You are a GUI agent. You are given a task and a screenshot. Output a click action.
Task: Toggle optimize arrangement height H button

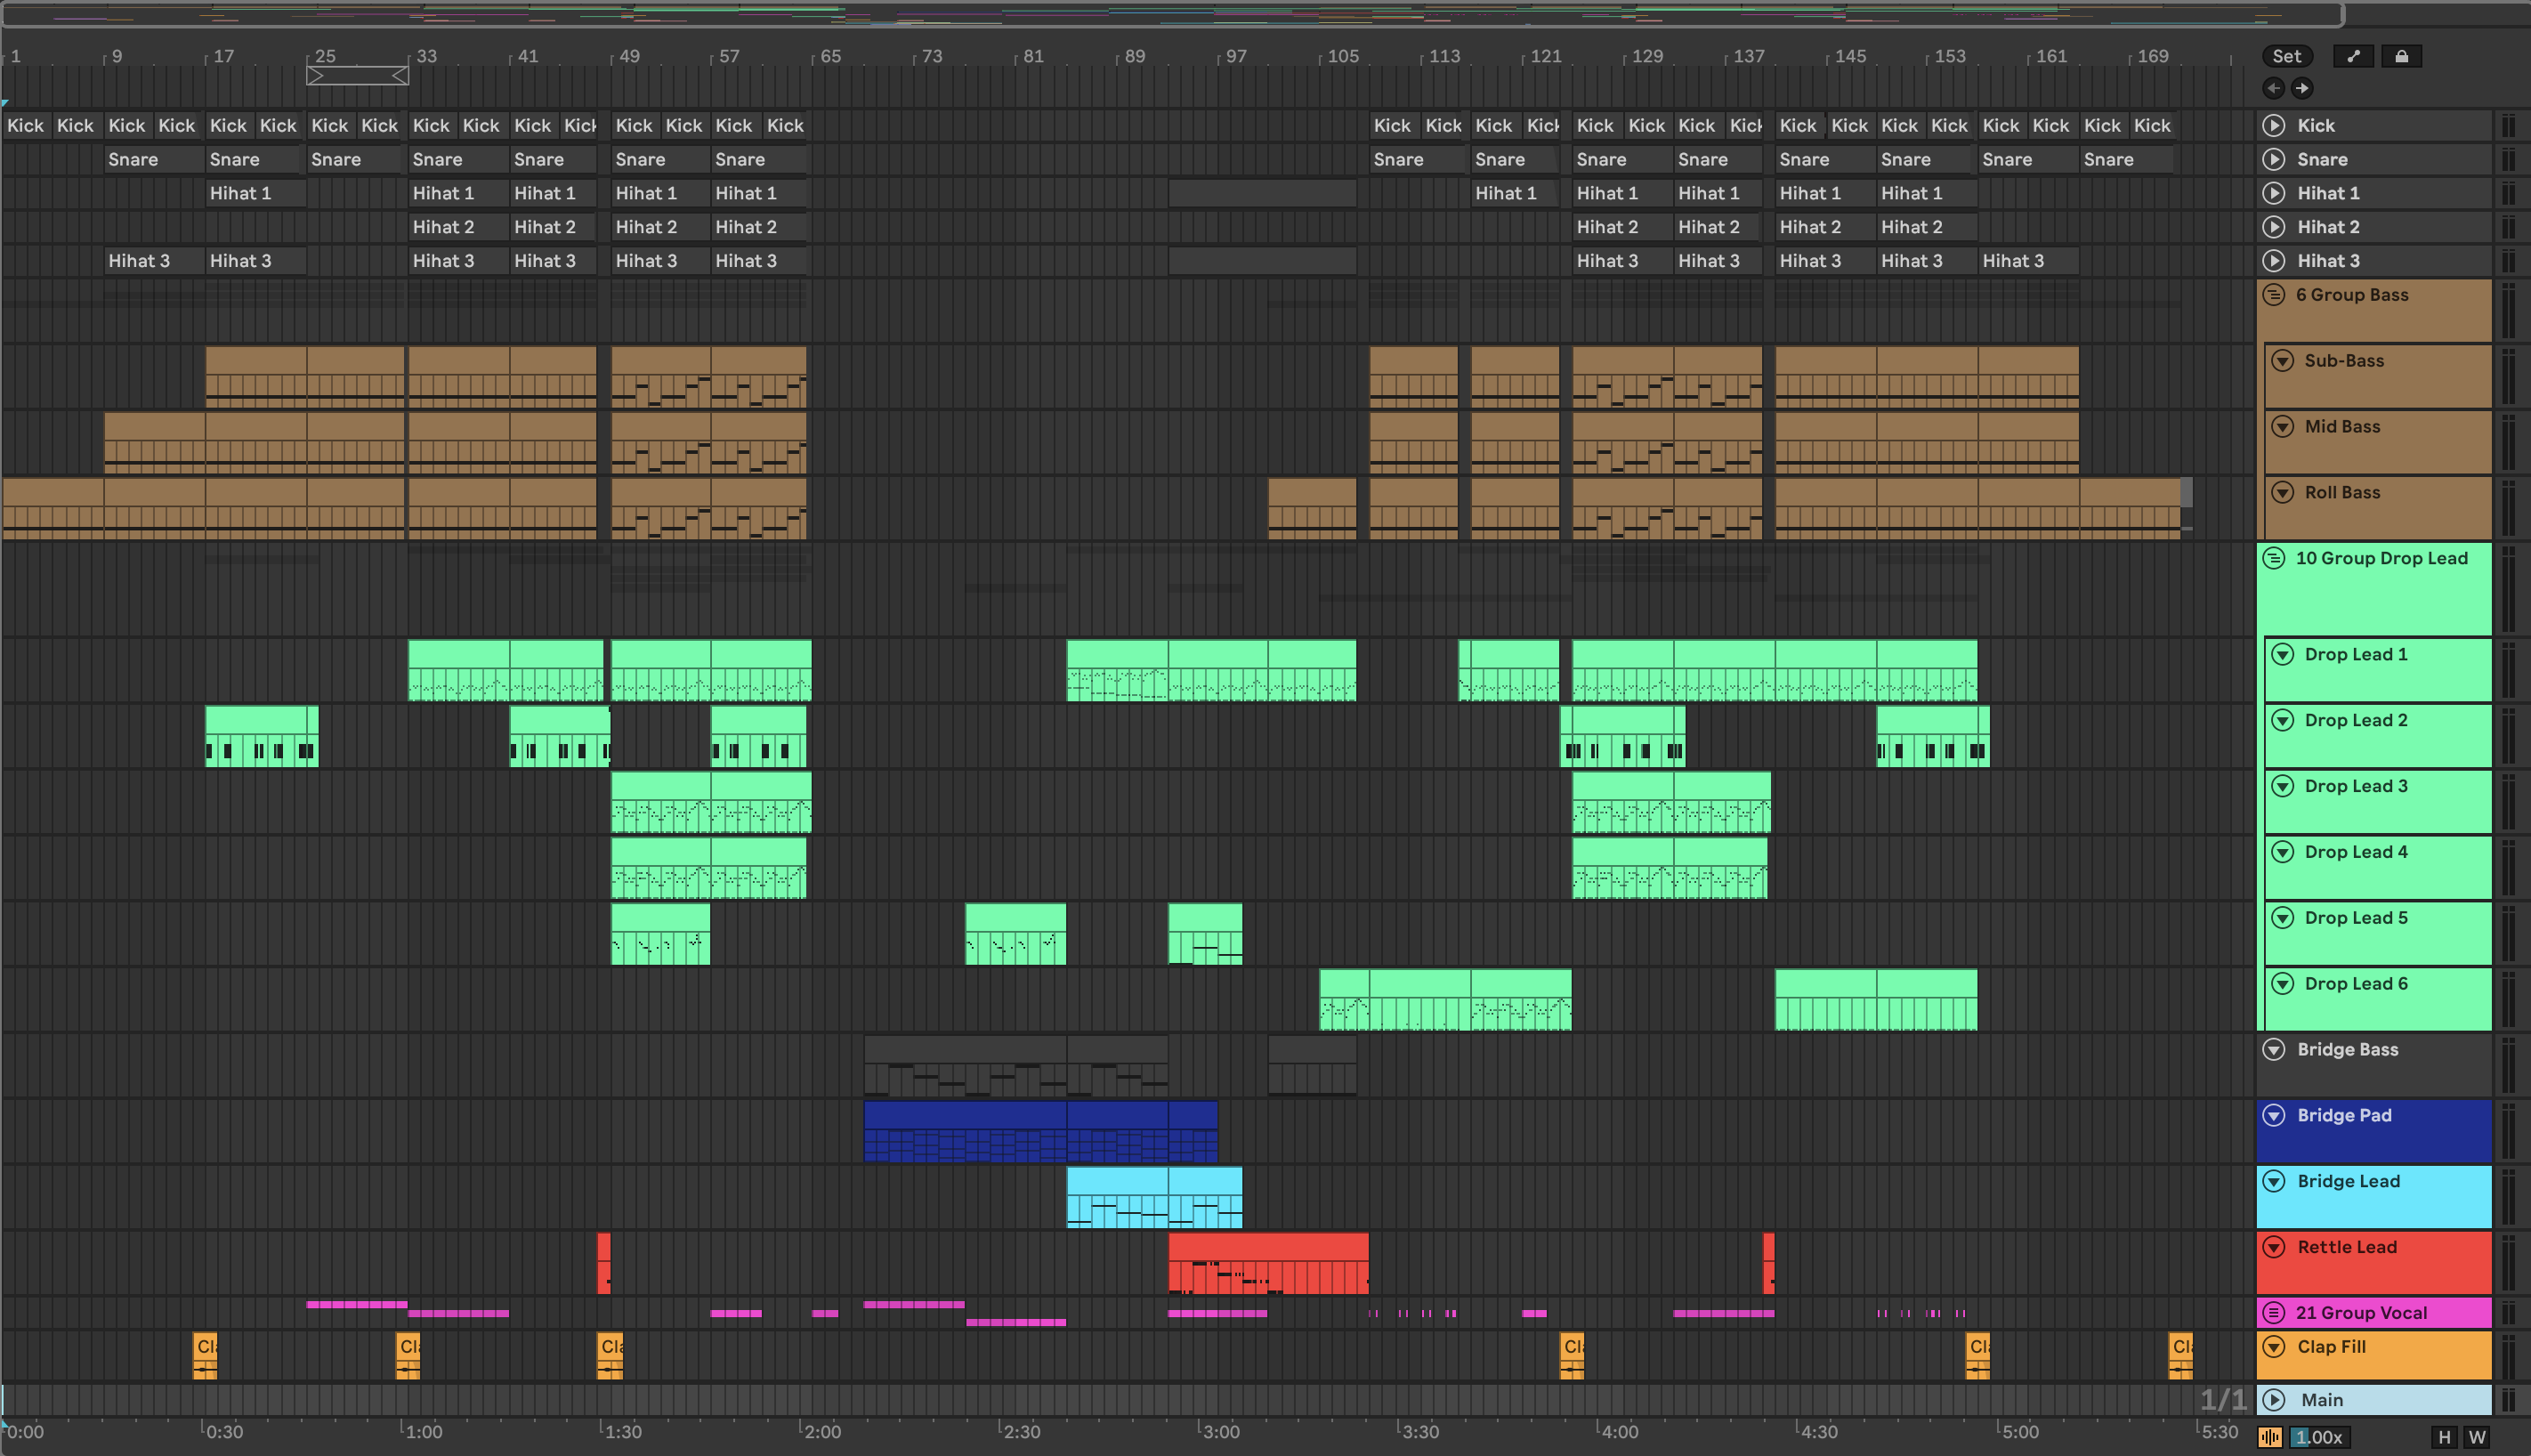2444,1437
